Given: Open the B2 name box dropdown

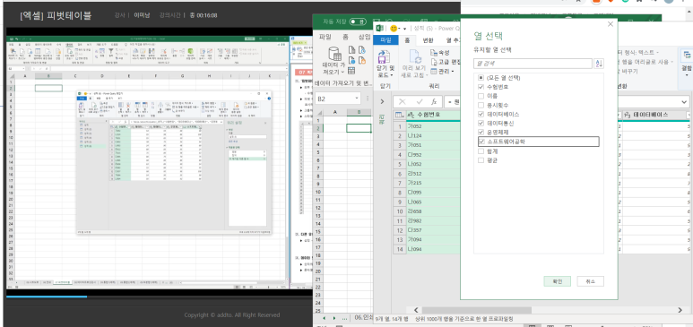Looking at the screenshot, I should pos(357,99).
